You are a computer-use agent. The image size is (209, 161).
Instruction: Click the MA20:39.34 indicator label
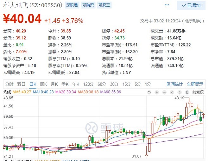coord(66,92)
